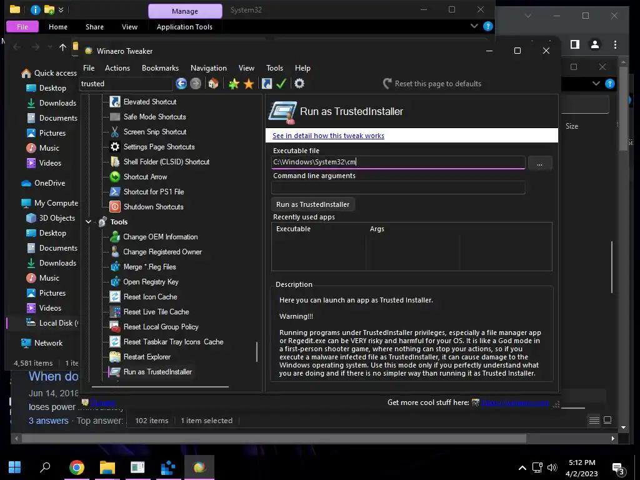The image size is (640, 480).
Task: Expand the File Explorer ribbon chevron
Action: 474,26
